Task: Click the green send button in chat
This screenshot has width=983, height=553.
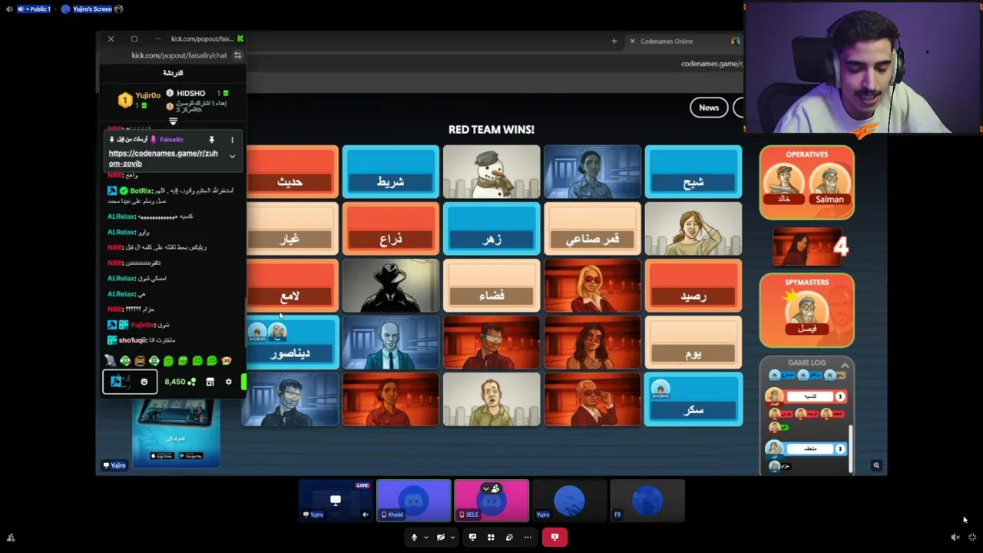Action: (x=243, y=382)
